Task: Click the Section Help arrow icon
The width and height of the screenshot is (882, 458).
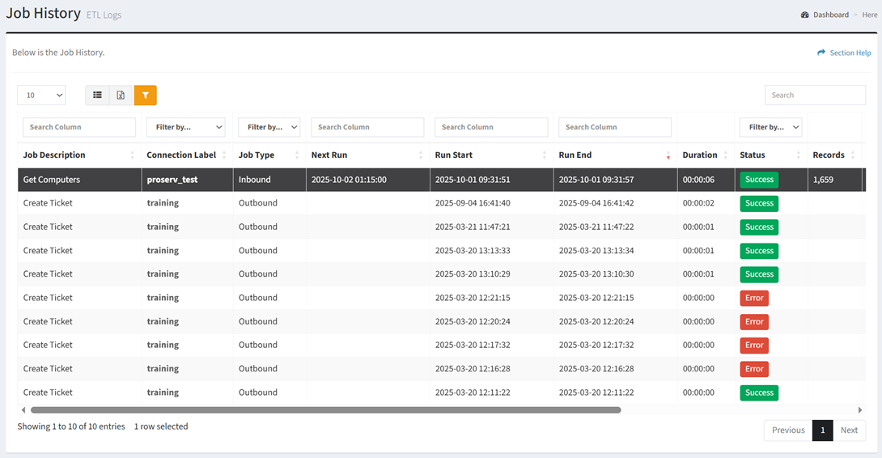Action: coord(821,53)
